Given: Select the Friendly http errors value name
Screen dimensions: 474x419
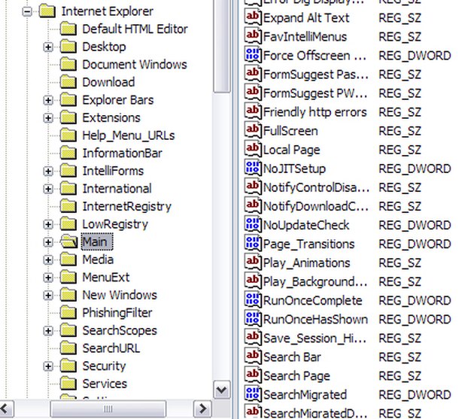Looking at the screenshot, I should (314, 112).
